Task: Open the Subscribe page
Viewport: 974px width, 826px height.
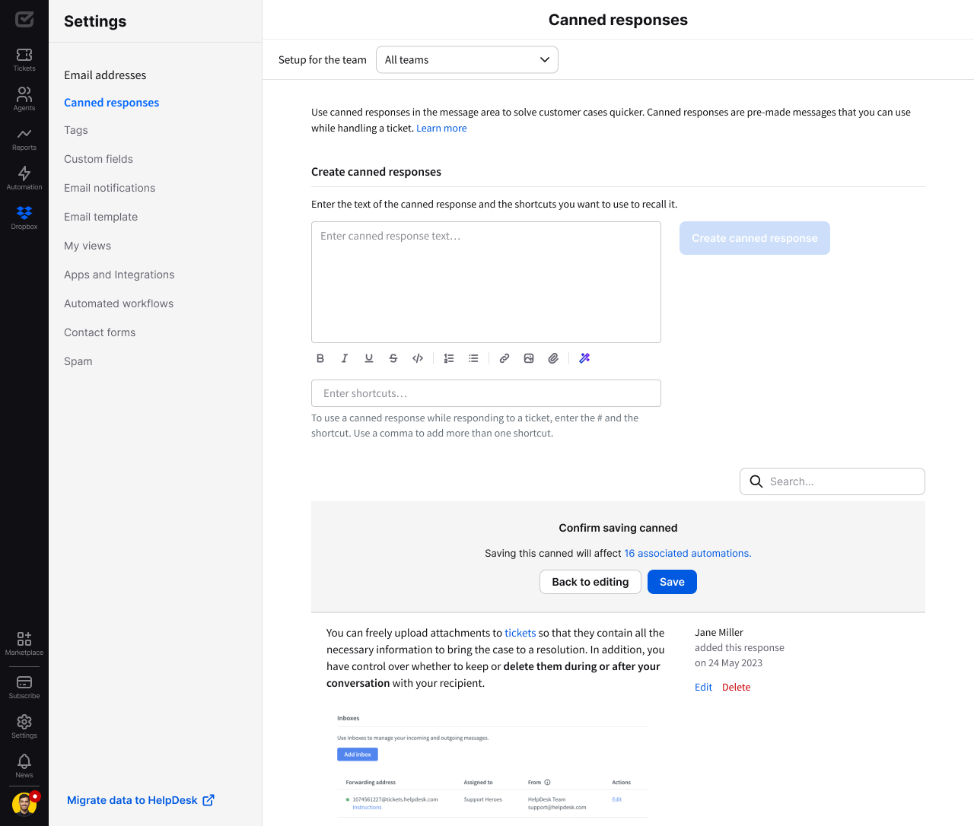Action: click(24, 687)
